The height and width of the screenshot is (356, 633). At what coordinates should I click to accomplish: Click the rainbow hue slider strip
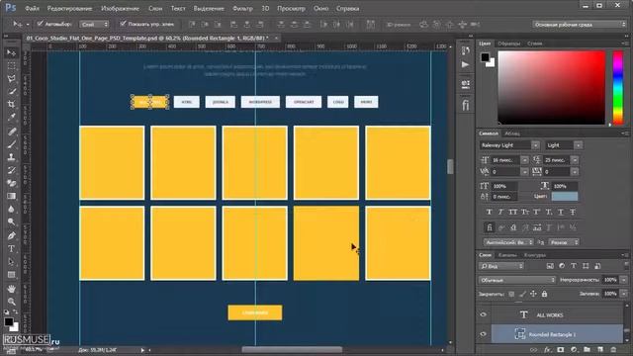click(x=618, y=87)
